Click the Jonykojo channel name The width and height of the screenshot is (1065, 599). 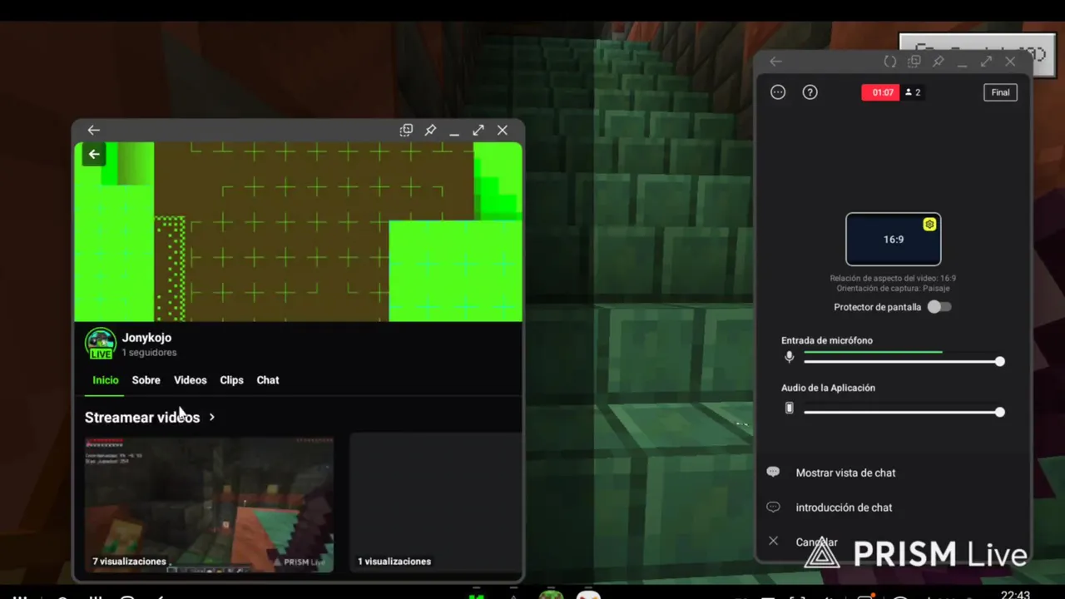(x=146, y=338)
